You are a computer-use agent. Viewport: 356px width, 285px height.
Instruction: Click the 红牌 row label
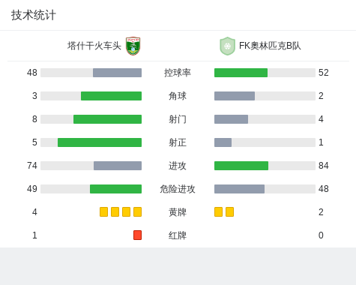click(x=178, y=235)
